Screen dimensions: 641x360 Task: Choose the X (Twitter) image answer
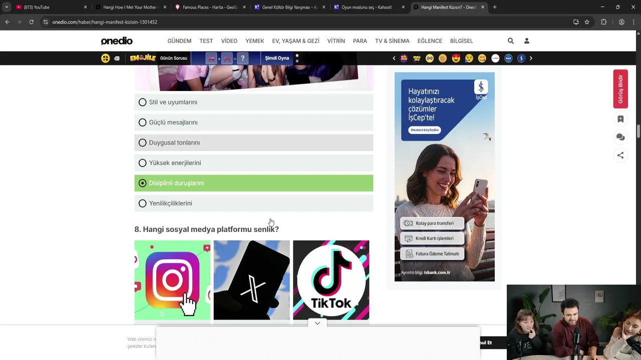pyautogui.click(x=251, y=280)
